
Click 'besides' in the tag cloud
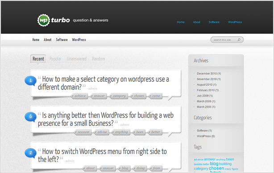(x=198, y=164)
